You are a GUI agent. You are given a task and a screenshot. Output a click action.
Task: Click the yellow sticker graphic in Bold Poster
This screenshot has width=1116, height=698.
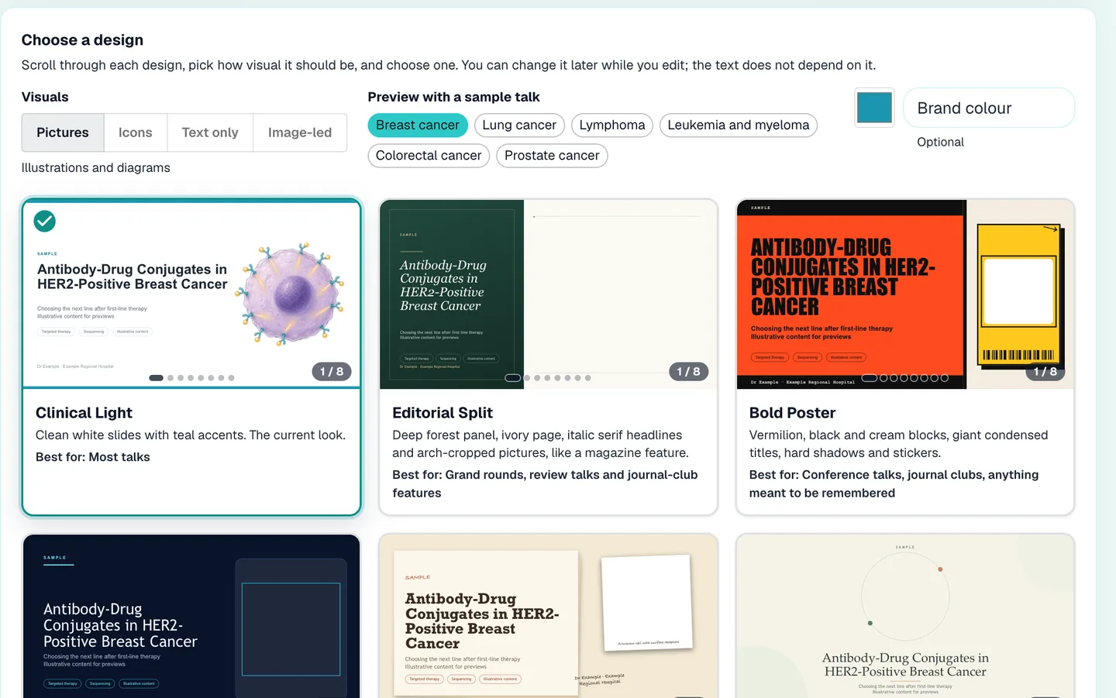[x=1020, y=295]
